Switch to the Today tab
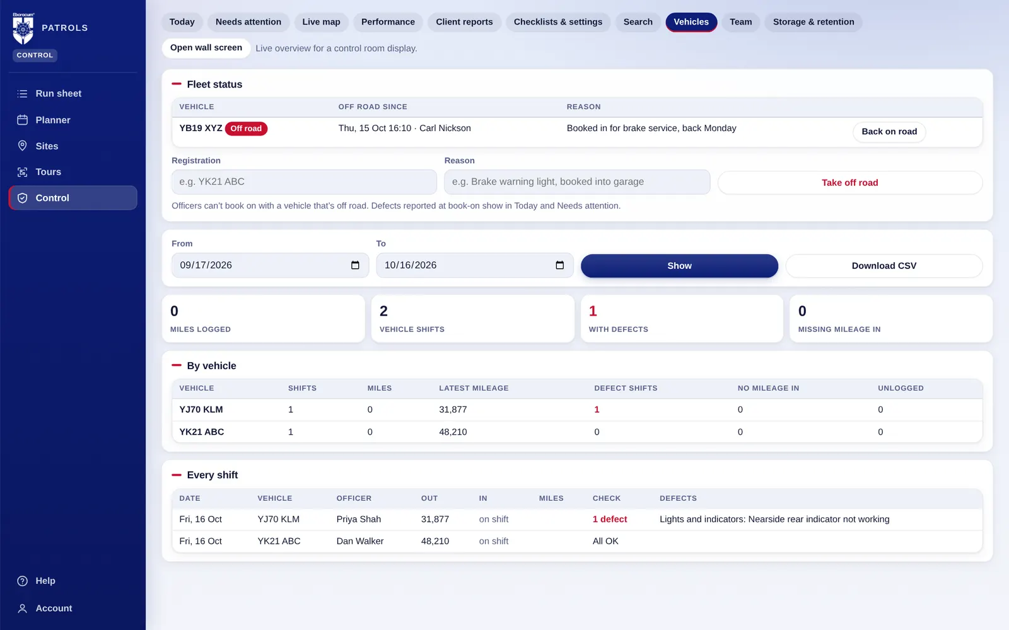Image resolution: width=1009 pixels, height=630 pixels. pyautogui.click(x=182, y=22)
